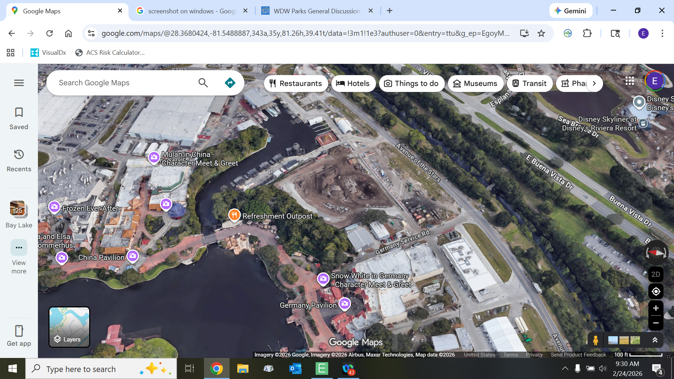Viewport: 674px width, 379px height.
Task: Click the Hotels category chip
Action: pyautogui.click(x=353, y=84)
